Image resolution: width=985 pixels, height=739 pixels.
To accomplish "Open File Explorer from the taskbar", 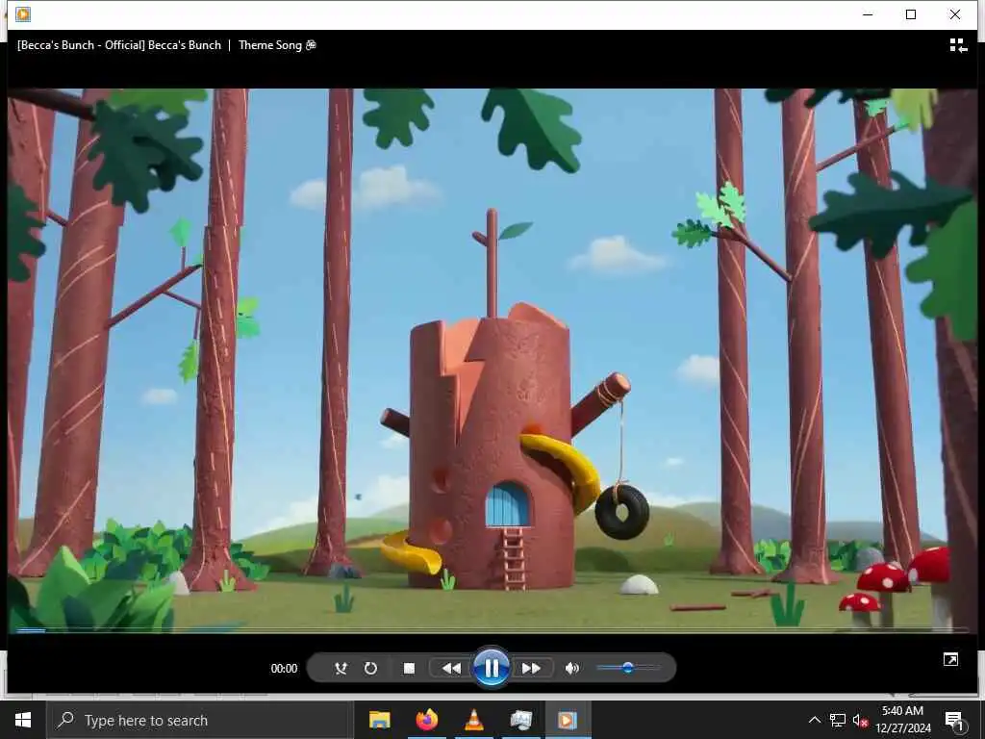I will [379, 720].
